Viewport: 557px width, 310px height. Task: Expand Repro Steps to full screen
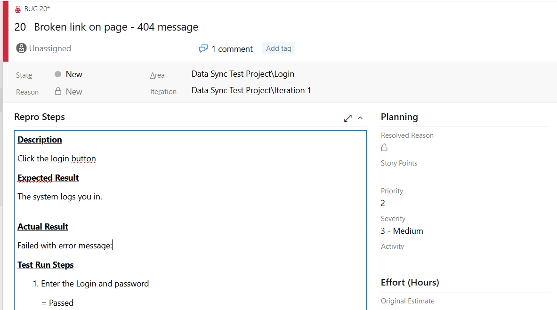(x=348, y=118)
